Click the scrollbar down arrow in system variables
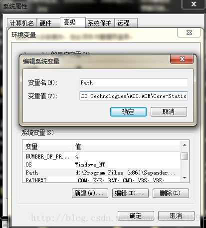Image resolution: width=206 pixels, height=228 pixels. 185,178
